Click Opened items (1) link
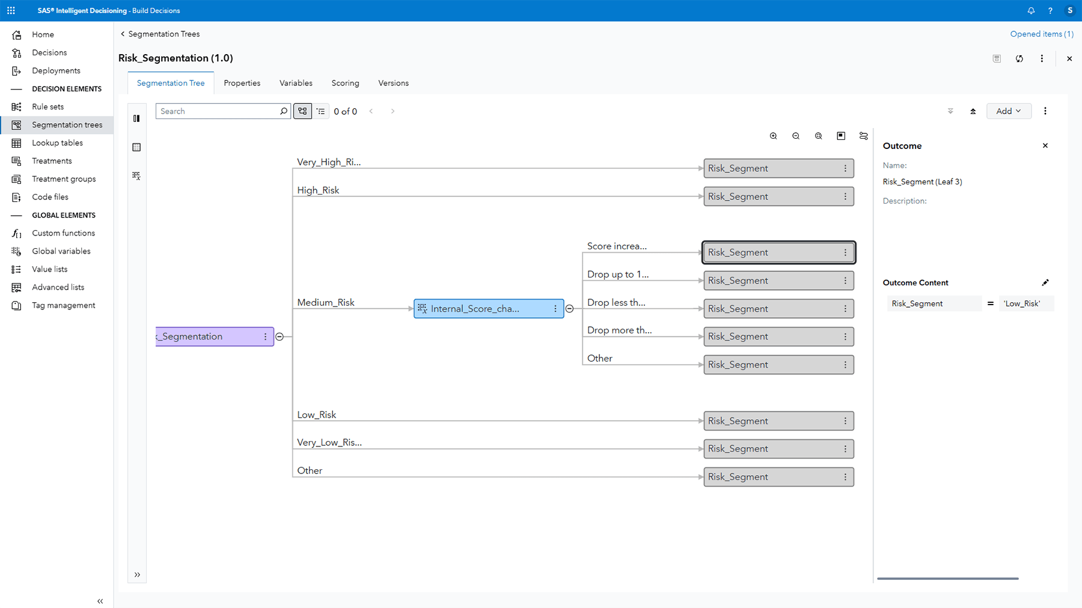1082x608 pixels. tap(1041, 34)
